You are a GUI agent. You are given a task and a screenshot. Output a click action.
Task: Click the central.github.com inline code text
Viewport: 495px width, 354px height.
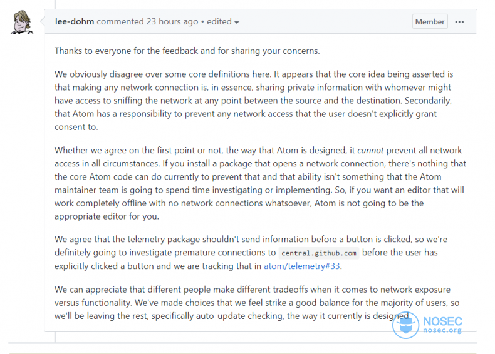point(319,253)
